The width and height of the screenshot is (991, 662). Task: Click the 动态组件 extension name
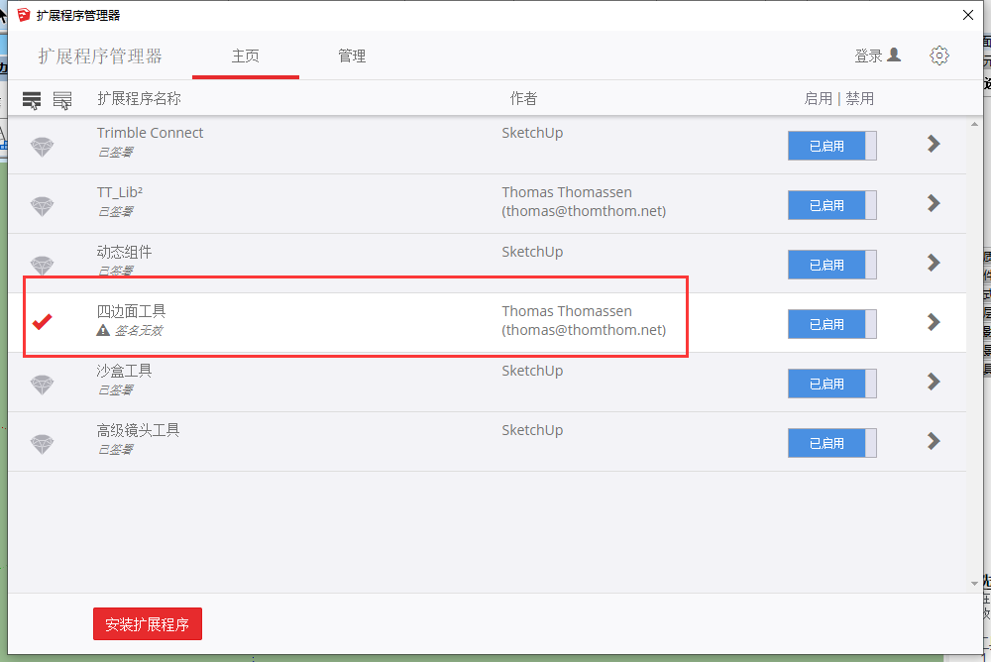(x=124, y=252)
